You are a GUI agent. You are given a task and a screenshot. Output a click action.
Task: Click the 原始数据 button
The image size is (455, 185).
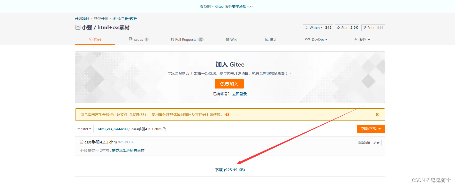[x=364, y=142]
